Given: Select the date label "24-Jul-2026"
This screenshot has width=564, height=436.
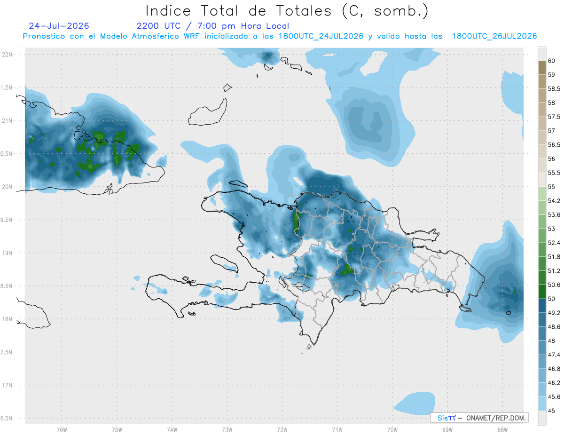Looking at the screenshot, I should [59, 26].
